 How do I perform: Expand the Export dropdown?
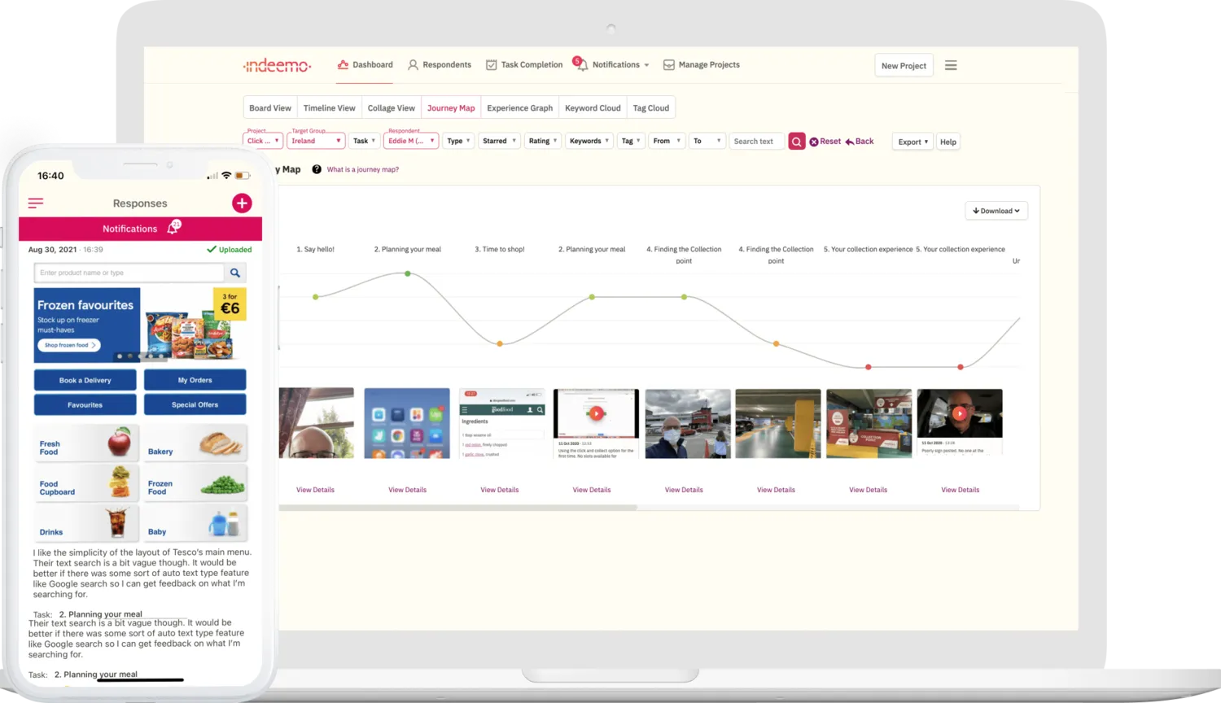click(912, 142)
